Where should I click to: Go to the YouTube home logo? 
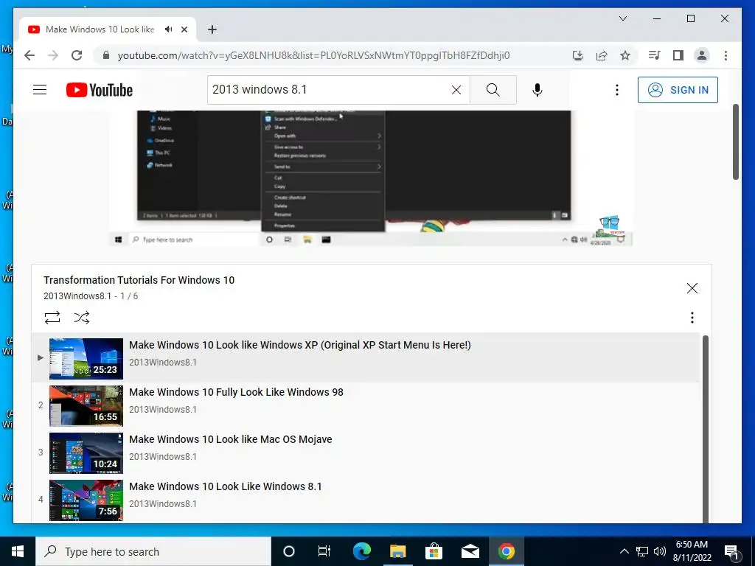[100, 90]
